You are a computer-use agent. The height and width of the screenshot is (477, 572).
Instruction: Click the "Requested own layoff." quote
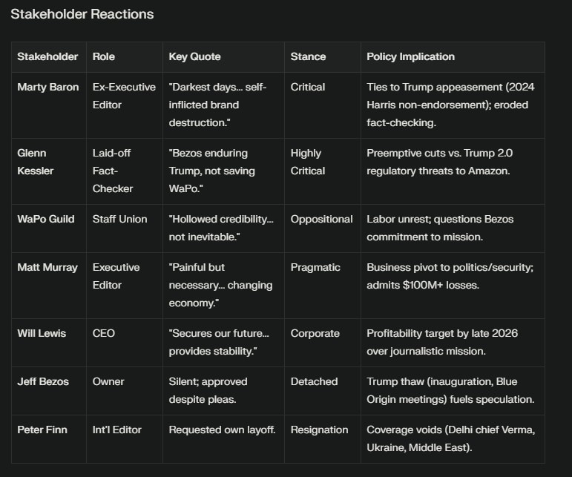coord(222,430)
